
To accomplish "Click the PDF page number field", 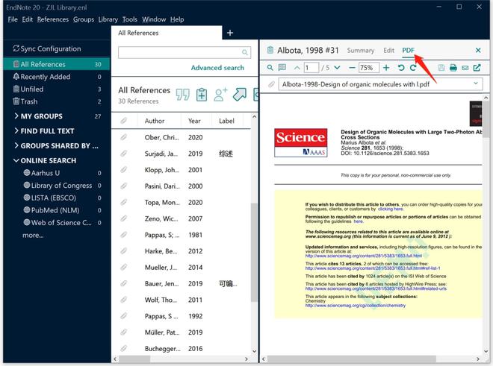I will click(x=311, y=68).
